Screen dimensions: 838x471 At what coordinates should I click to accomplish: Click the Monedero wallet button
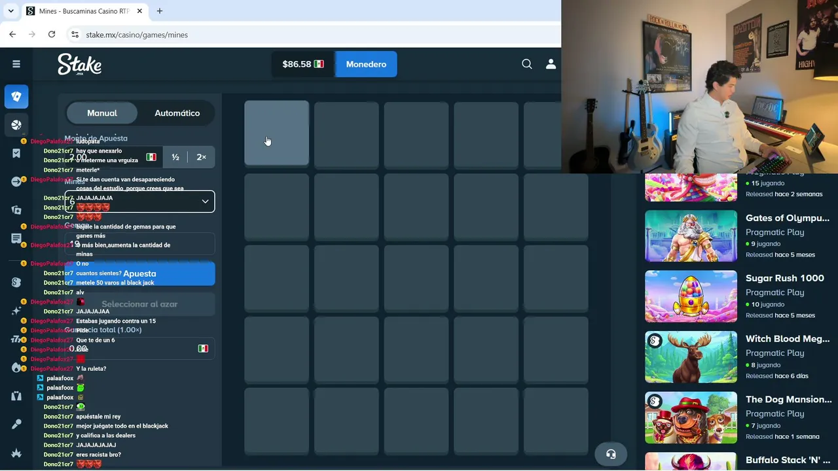(366, 64)
